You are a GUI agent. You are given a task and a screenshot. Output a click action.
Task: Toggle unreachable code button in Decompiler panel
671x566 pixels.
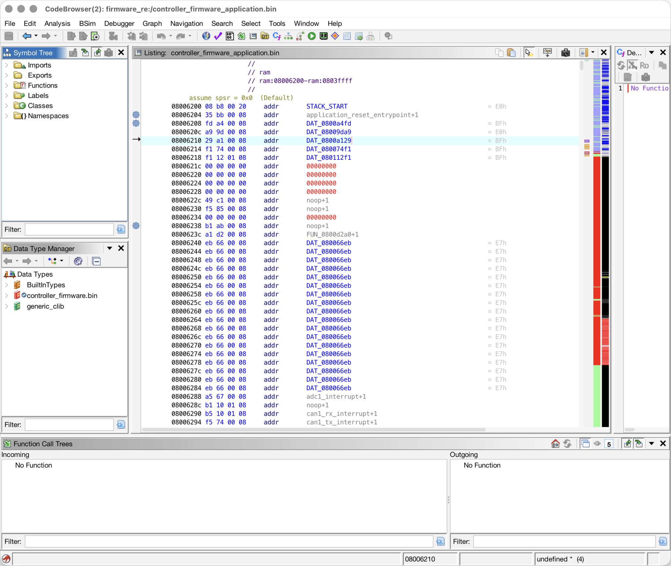(632, 65)
